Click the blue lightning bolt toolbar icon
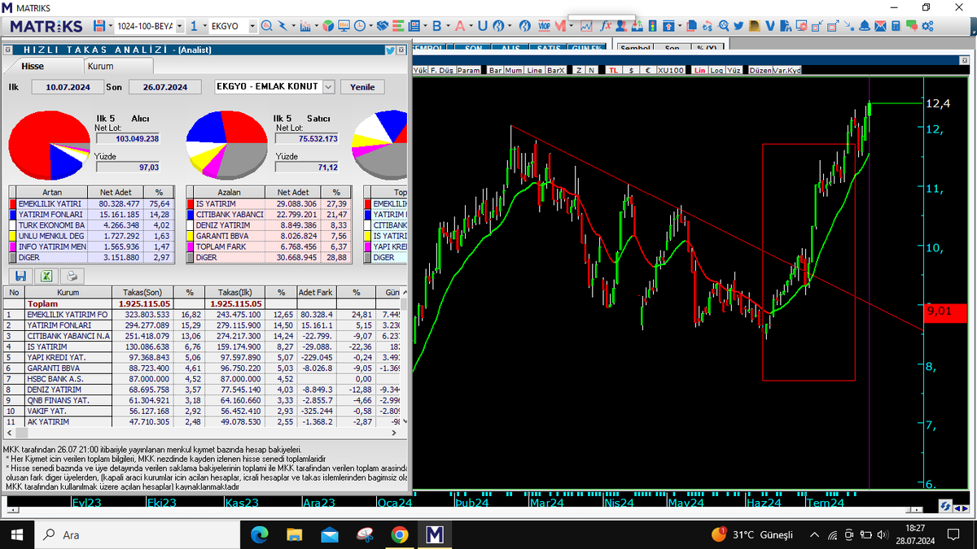977x549 pixels. 283,26
